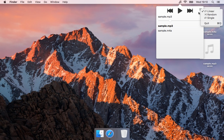This screenshot has height=140, width=224.
Task: Click the battery status icon
Action: pos(191,2)
